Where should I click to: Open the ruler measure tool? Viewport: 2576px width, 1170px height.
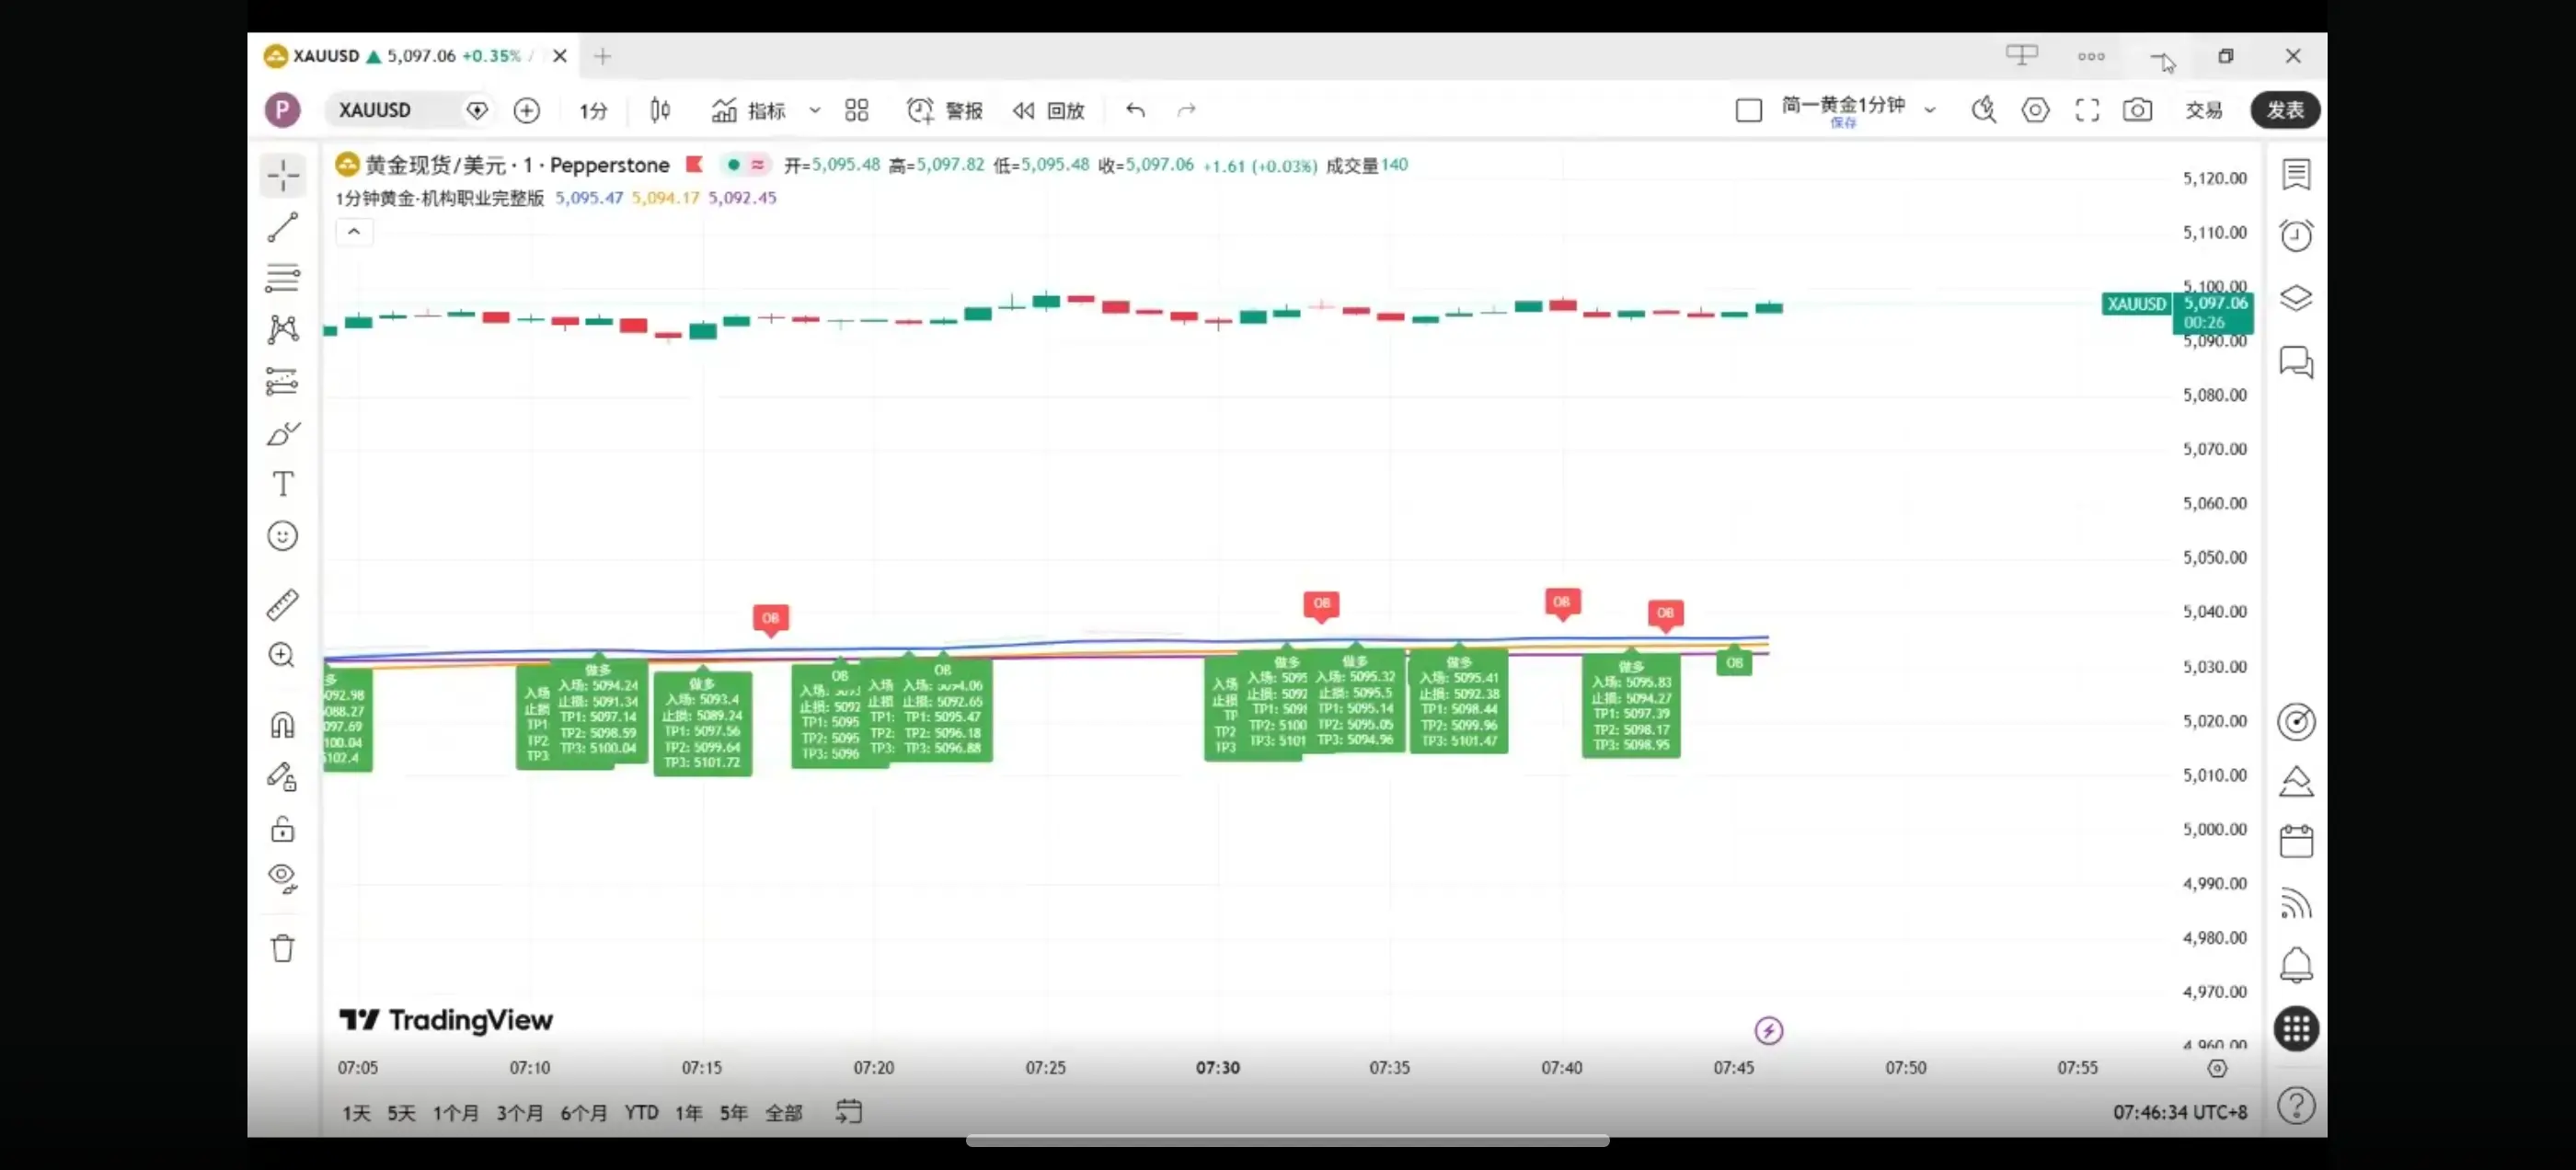click(x=283, y=604)
